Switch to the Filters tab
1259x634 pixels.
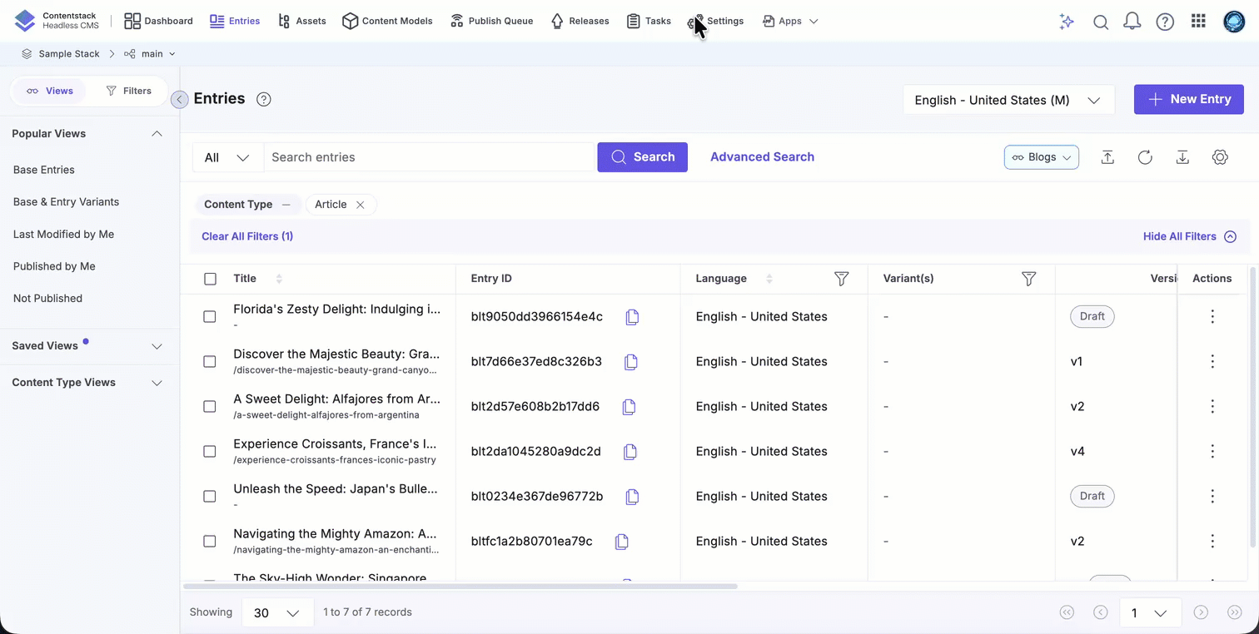128,91
